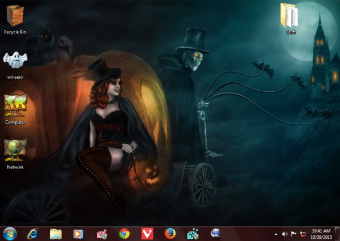The image size is (340, 241).
Task: Open the pink shield taskbar app
Action: tap(101, 234)
